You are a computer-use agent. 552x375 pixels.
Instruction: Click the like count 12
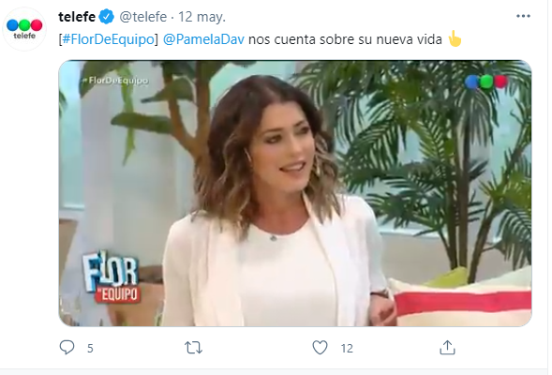click(x=347, y=348)
